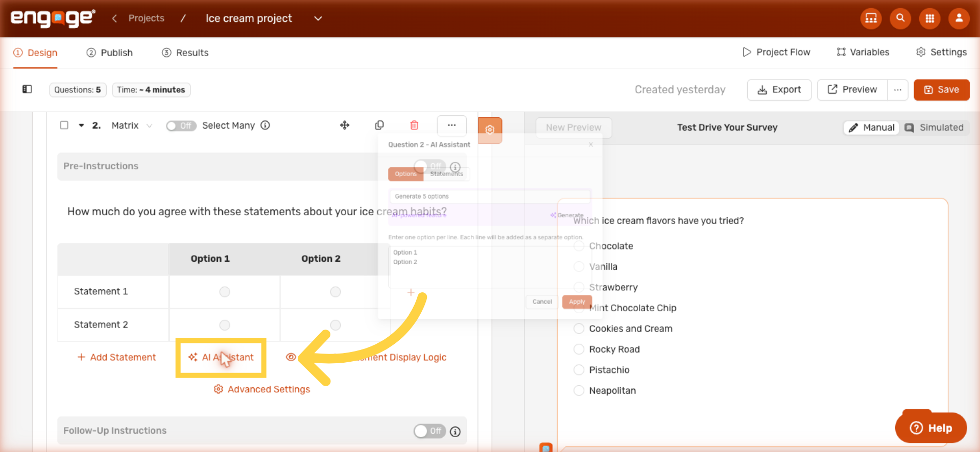Image resolution: width=980 pixels, height=452 pixels.
Task: Open the search icon in header
Action: [900, 18]
